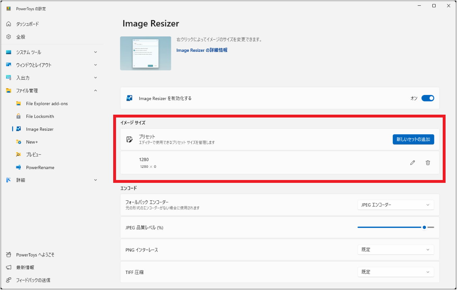Expand the ウィンドウとレイアウト section chevron
The image size is (457, 290).
(95, 65)
